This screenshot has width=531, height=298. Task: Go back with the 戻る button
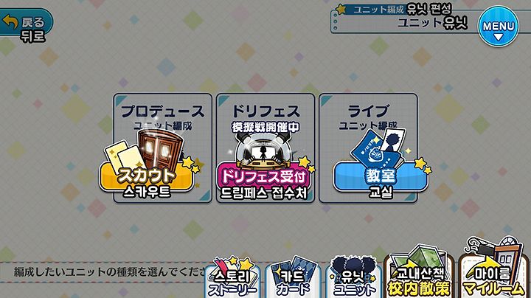[x=25, y=23]
